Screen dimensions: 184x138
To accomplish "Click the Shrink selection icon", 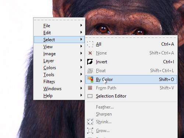I will pyautogui.click(x=90, y=122).
